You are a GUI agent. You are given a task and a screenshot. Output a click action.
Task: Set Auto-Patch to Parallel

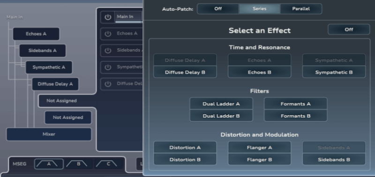click(x=301, y=9)
